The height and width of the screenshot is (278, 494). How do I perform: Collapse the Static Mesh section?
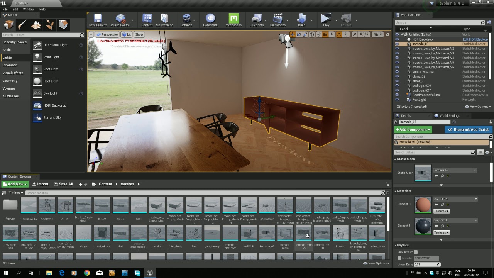[396, 159]
